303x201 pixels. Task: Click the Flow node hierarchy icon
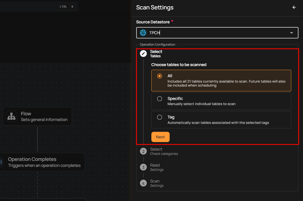pos(11,116)
